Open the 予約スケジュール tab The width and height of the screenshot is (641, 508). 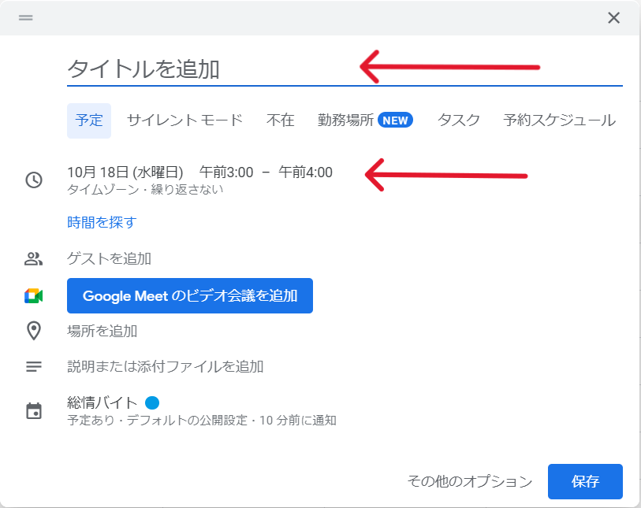[x=559, y=121]
